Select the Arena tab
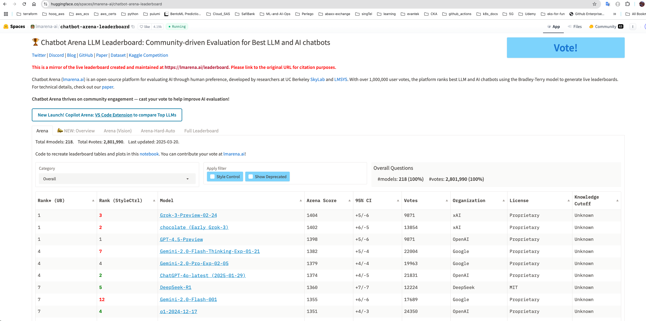 tap(42, 131)
